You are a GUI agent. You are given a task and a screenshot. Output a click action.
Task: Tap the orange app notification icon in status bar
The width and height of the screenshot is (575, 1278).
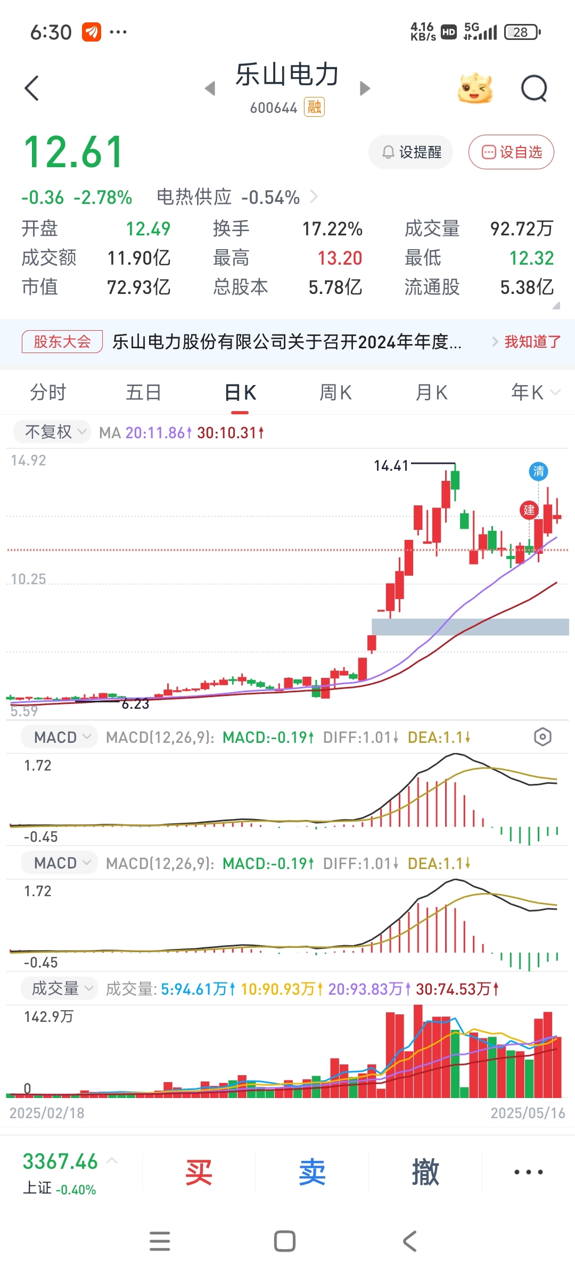(x=92, y=32)
